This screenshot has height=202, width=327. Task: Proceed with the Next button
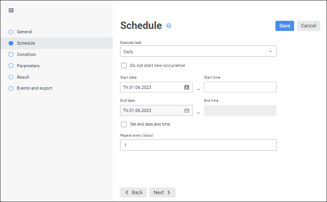point(162,192)
